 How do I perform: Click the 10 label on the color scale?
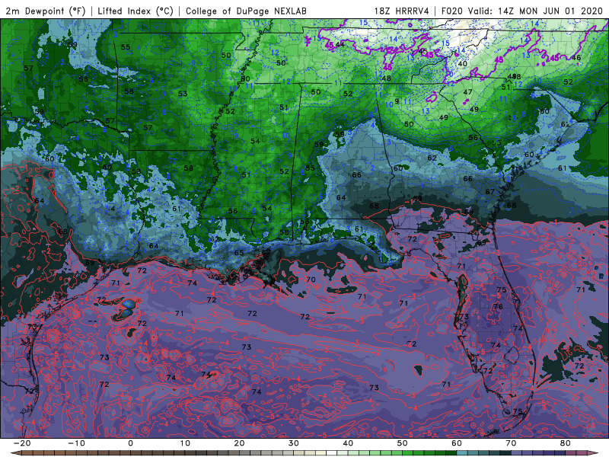point(185,443)
